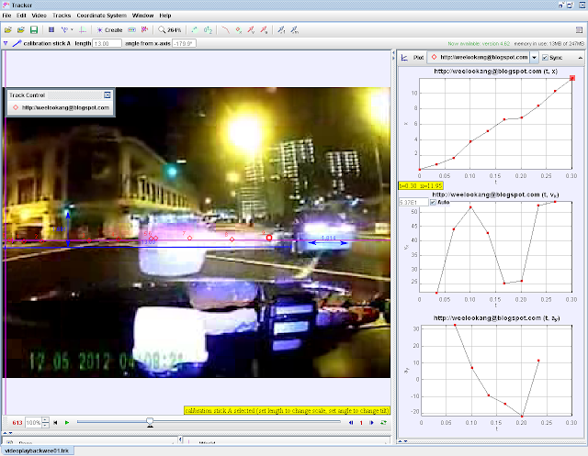588x456 pixels.
Task: Click the video frame slider handle
Action: point(150,422)
